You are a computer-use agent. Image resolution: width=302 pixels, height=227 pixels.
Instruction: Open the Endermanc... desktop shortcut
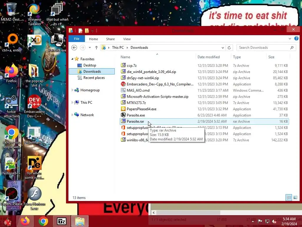(x=34, y=135)
